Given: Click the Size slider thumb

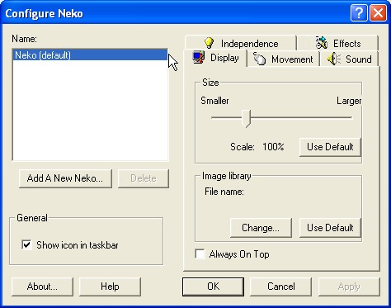Looking at the screenshot, I should coord(246,118).
